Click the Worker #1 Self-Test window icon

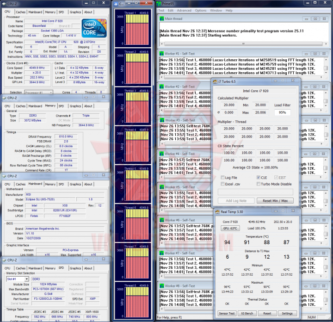[161, 54]
